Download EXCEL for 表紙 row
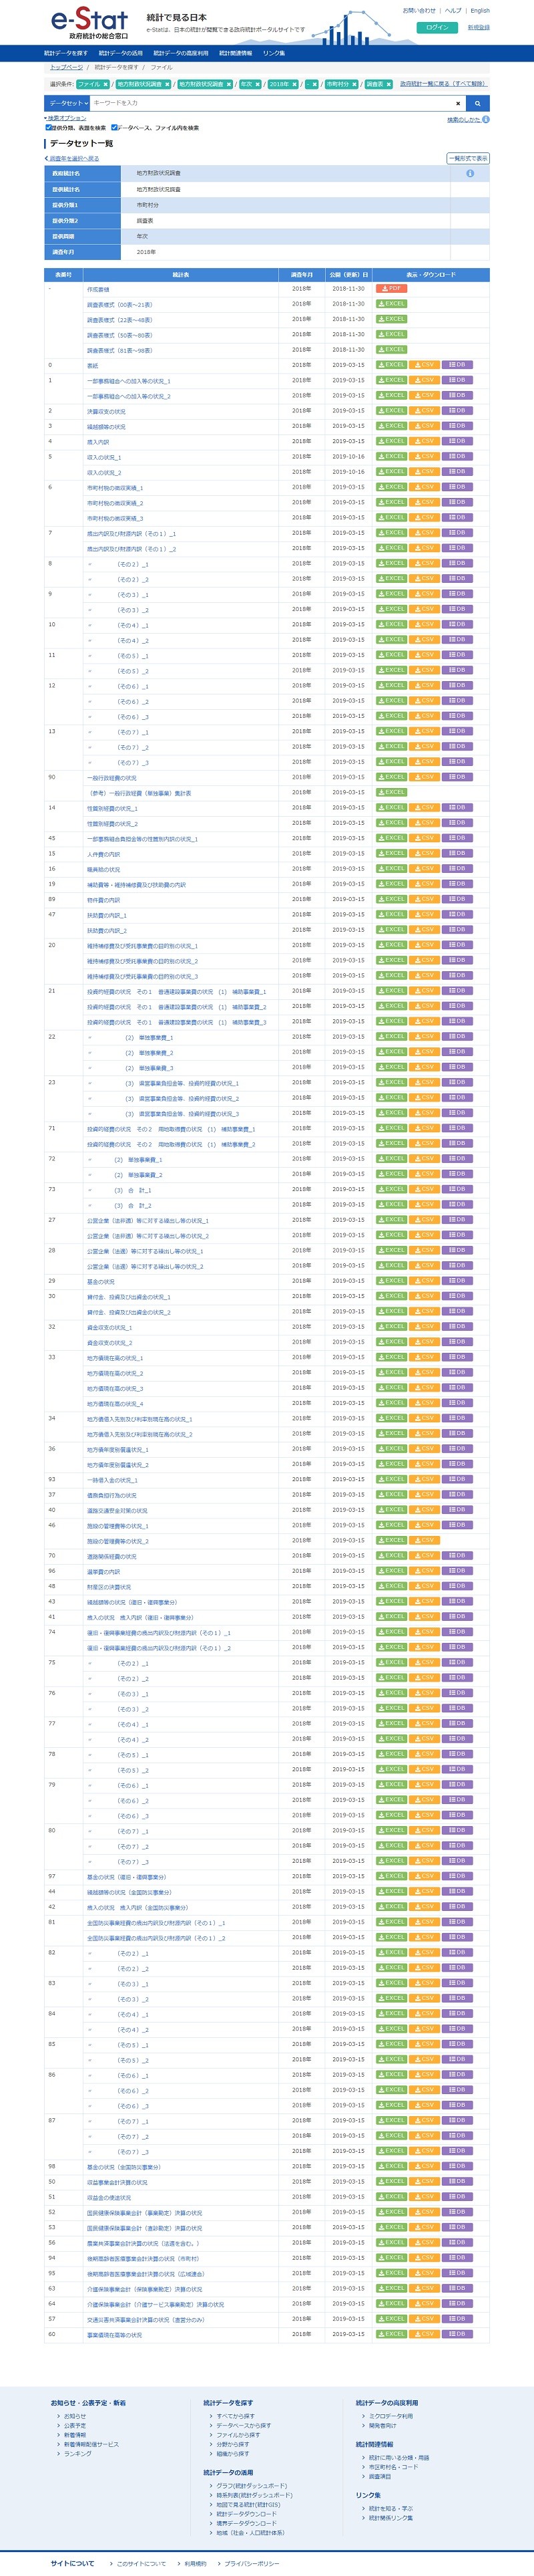The height and width of the screenshot is (2576, 534). pyautogui.click(x=391, y=365)
